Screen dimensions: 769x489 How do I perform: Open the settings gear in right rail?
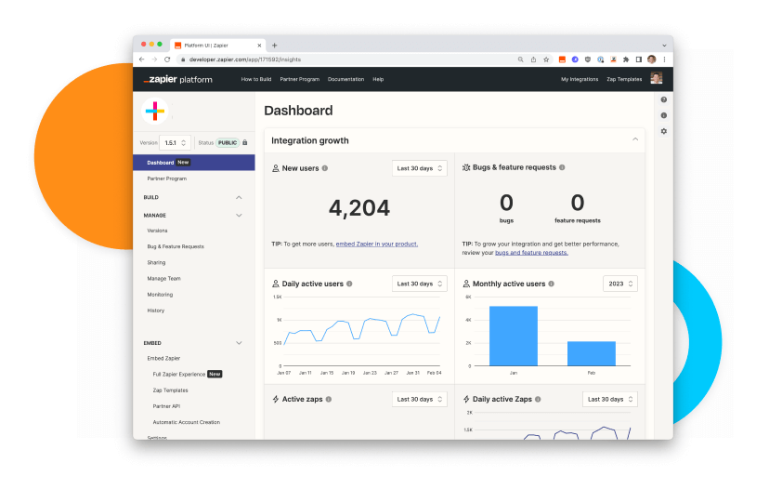click(663, 131)
